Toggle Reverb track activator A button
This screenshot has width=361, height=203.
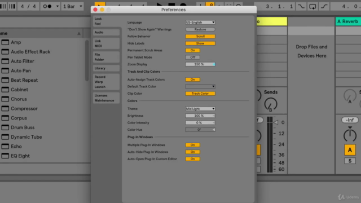pos(350,150)
